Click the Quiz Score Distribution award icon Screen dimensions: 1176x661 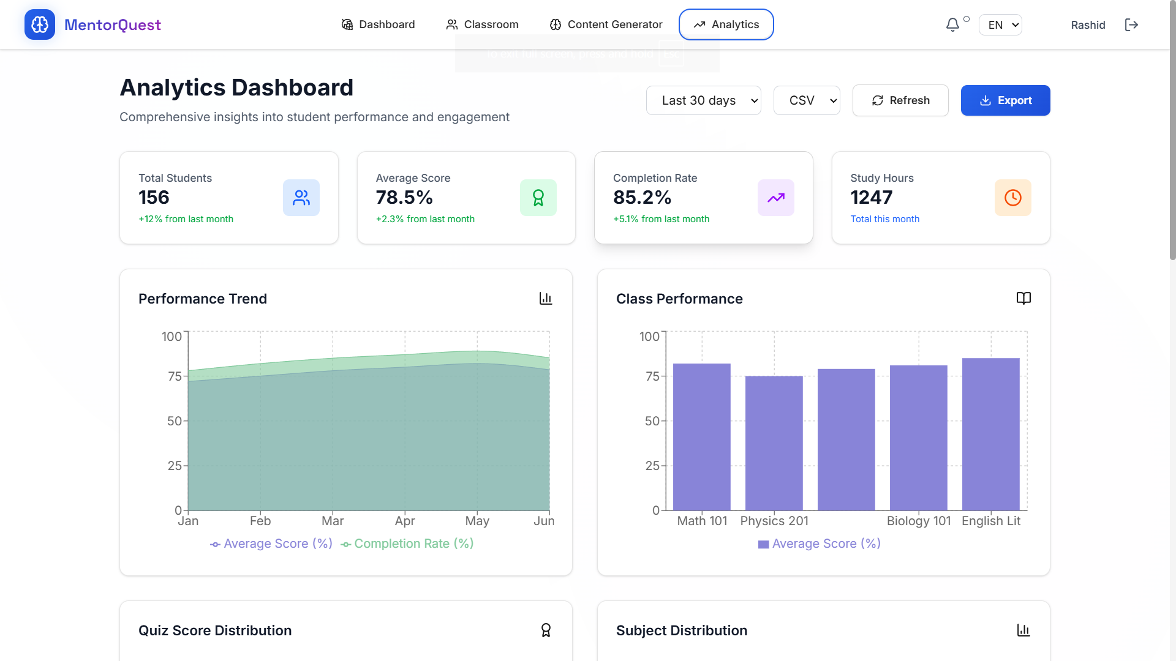point(545,630)
